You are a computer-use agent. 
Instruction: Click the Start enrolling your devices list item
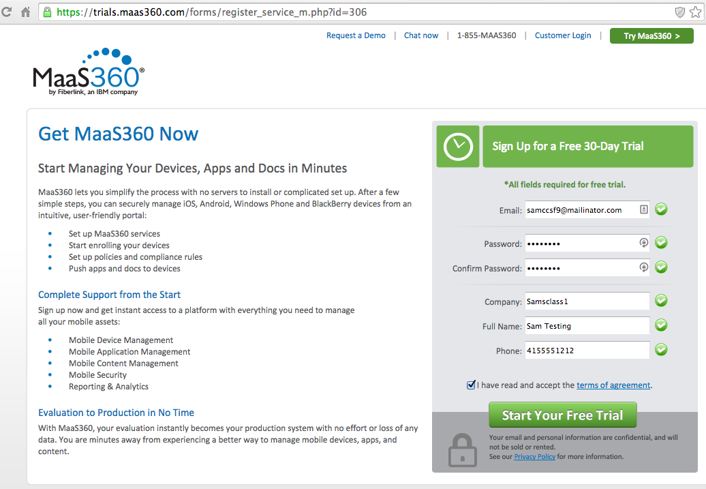[119, 246]
